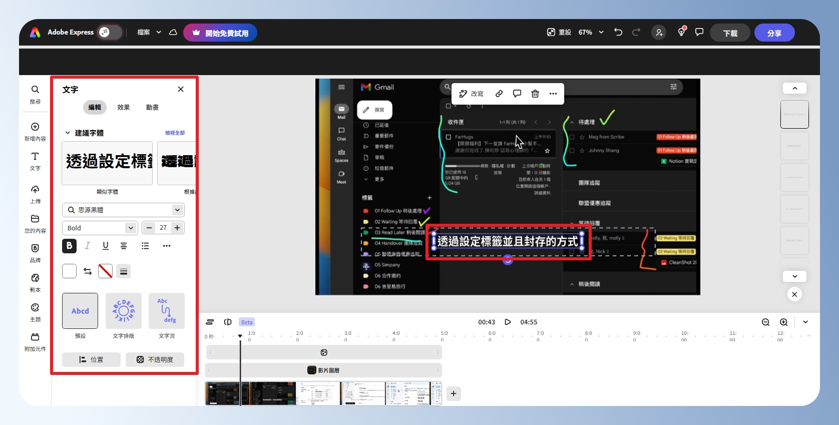Viewport: 839px width, 425px height.
Task: Switch to the 效果 tab
Action: (124, 107)
